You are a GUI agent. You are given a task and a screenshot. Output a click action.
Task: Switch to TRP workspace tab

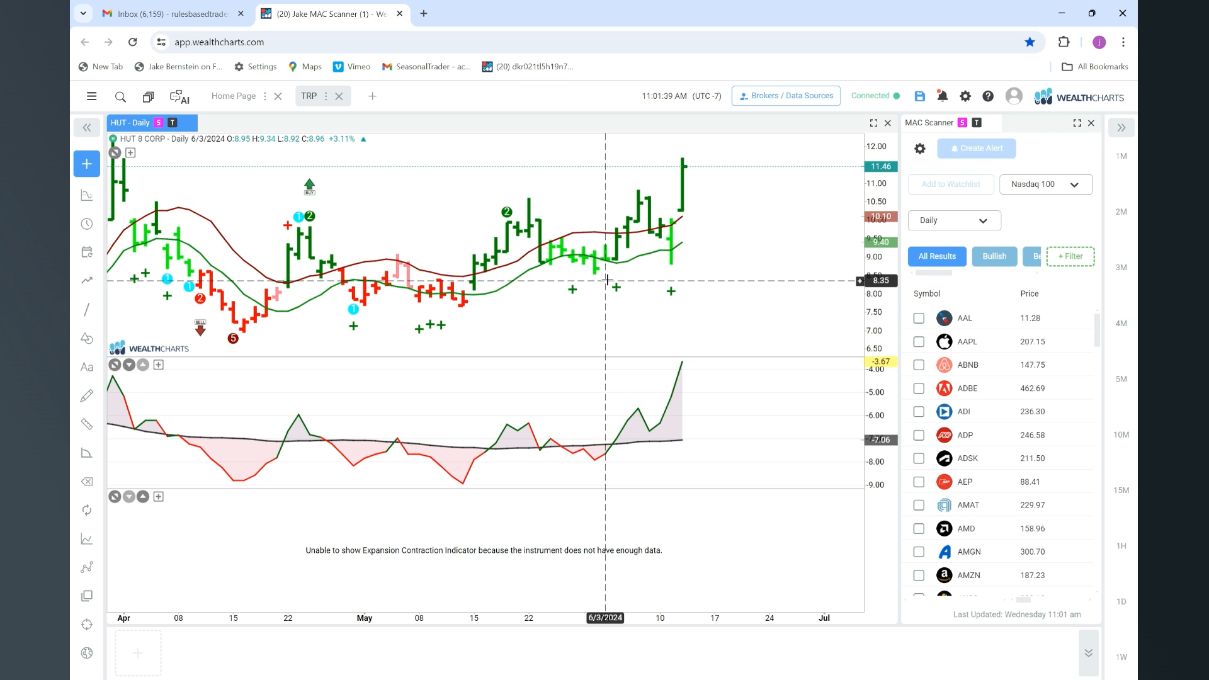[309, 96]
